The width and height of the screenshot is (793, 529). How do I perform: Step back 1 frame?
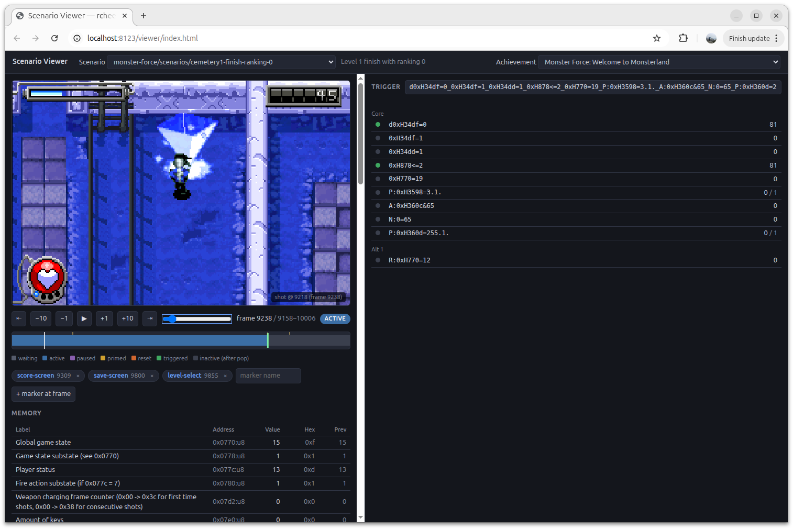coord(64,318)
